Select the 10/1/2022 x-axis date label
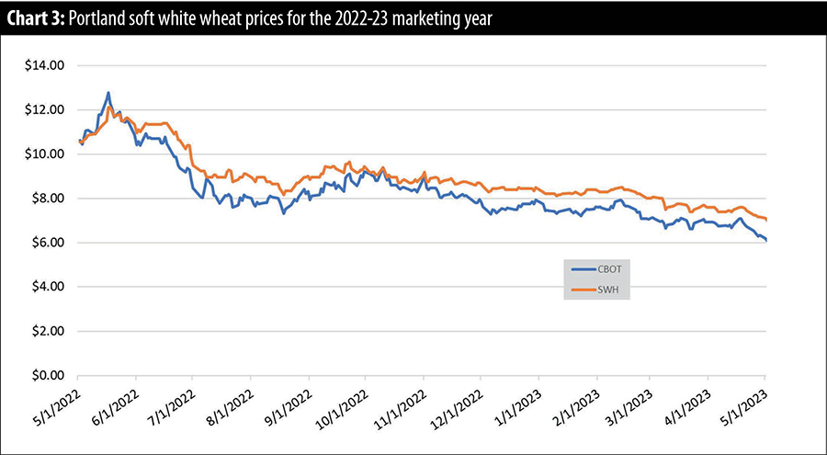The width and height of the screenshot is (827, 455). 344,404
